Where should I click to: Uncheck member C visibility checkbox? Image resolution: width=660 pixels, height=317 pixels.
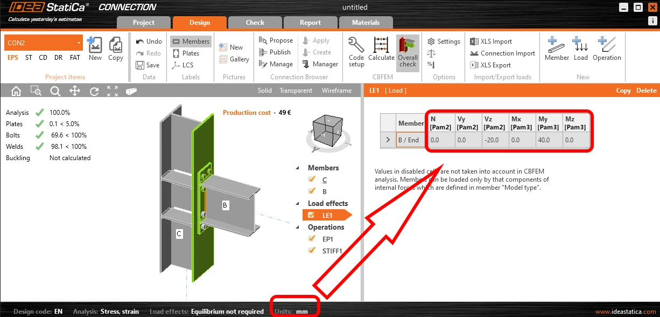(x=311, y=180)
